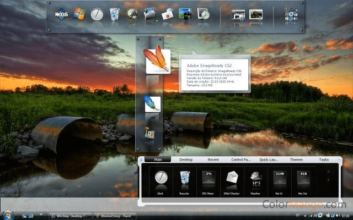The height and width of the screenshot is (220, 353).
Task: Click the Nexus logo icon in the top dock
Action: click(x=61, y=14)
